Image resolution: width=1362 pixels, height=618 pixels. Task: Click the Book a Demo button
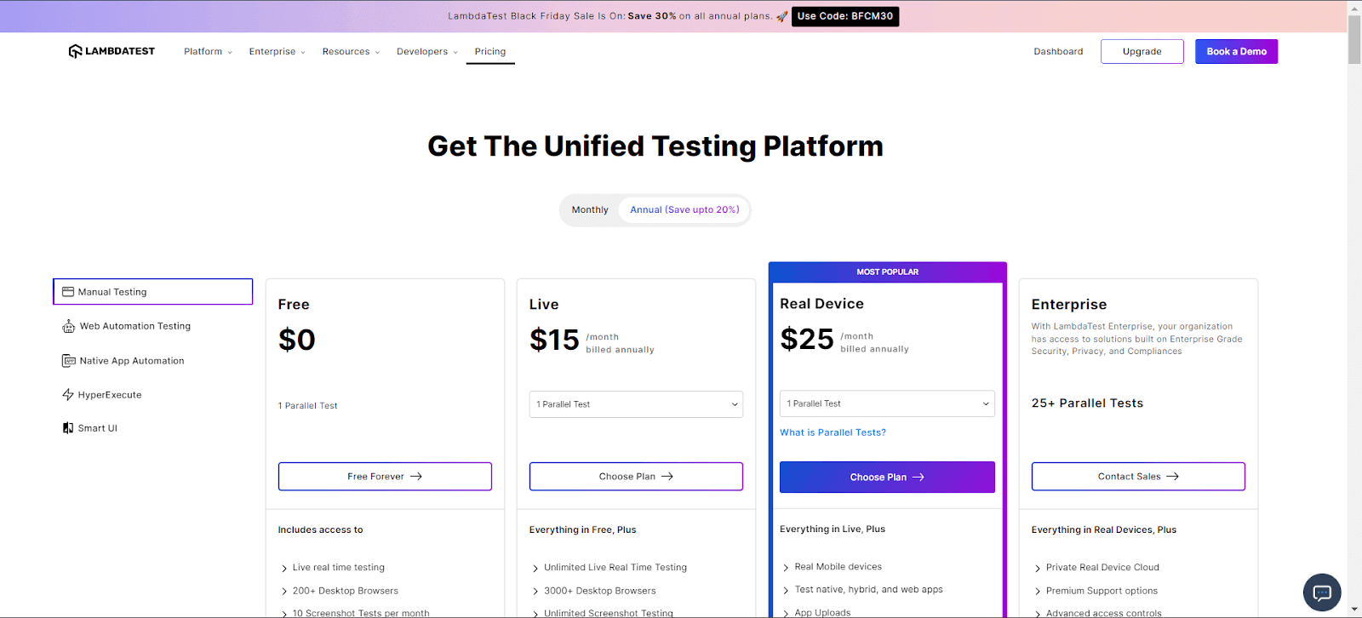[1236, 52]
